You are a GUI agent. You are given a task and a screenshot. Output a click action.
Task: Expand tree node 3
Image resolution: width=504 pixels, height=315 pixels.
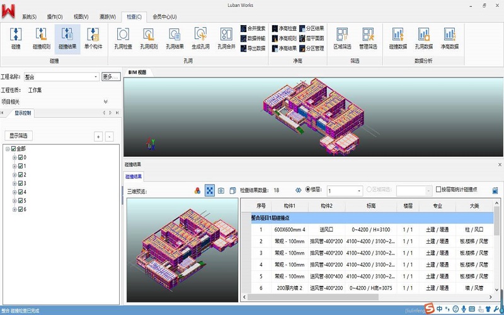pos(14,183)
